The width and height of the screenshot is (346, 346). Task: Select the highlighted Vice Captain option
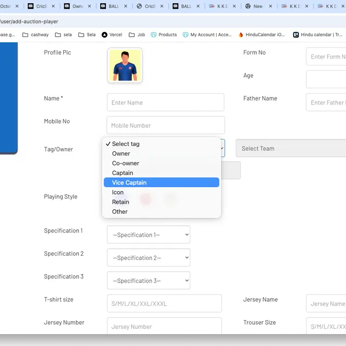click(161, 183)
